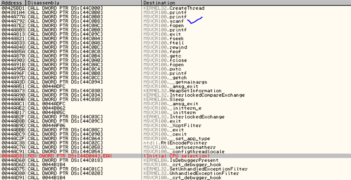Select the MSVCR100.fseek destination
Screen dimensions: 351x180
pos(164,39)
